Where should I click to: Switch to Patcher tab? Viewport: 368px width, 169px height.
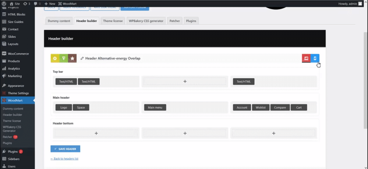click(x=174, y=21)
